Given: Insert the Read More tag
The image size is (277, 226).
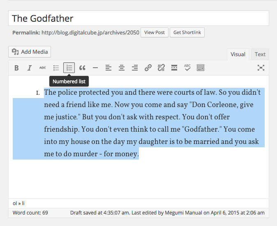Looking at the screenshot, I should tap(174, 68).
